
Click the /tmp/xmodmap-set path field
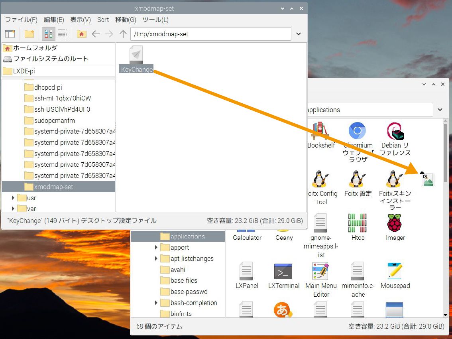coord(210,34)
